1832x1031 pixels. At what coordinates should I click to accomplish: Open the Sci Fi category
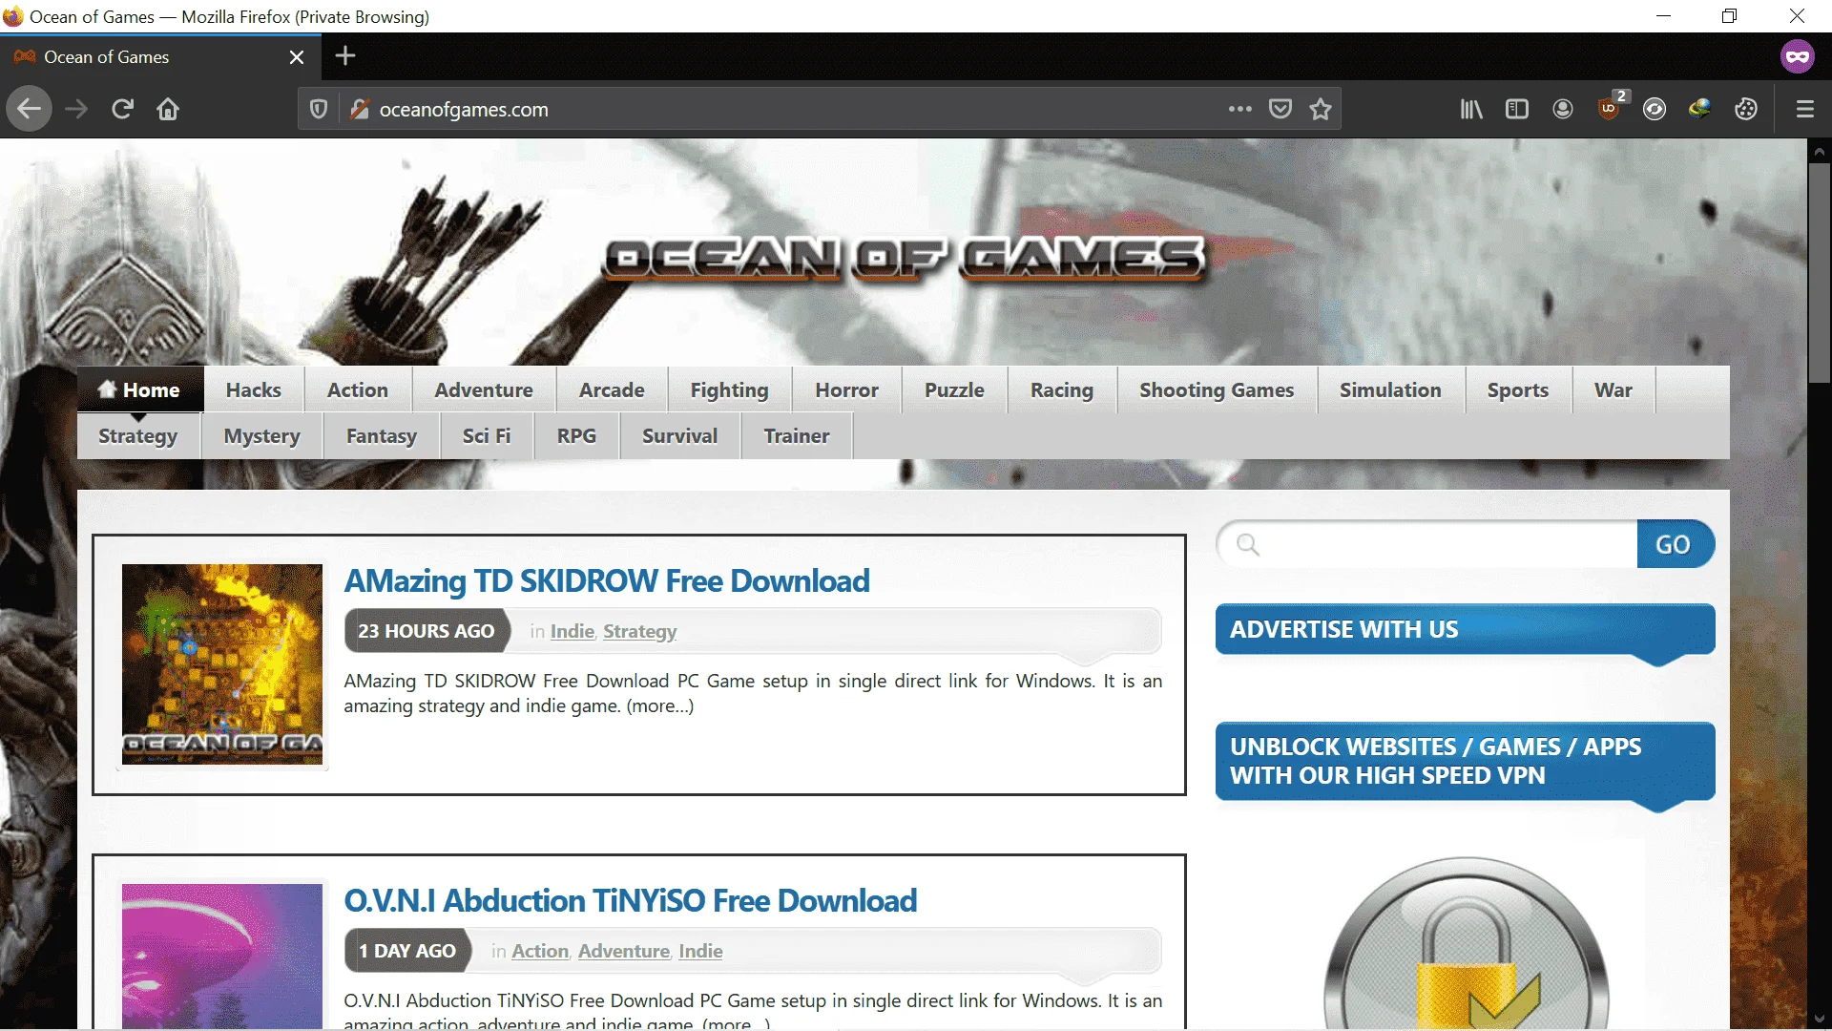pos(487,435)
